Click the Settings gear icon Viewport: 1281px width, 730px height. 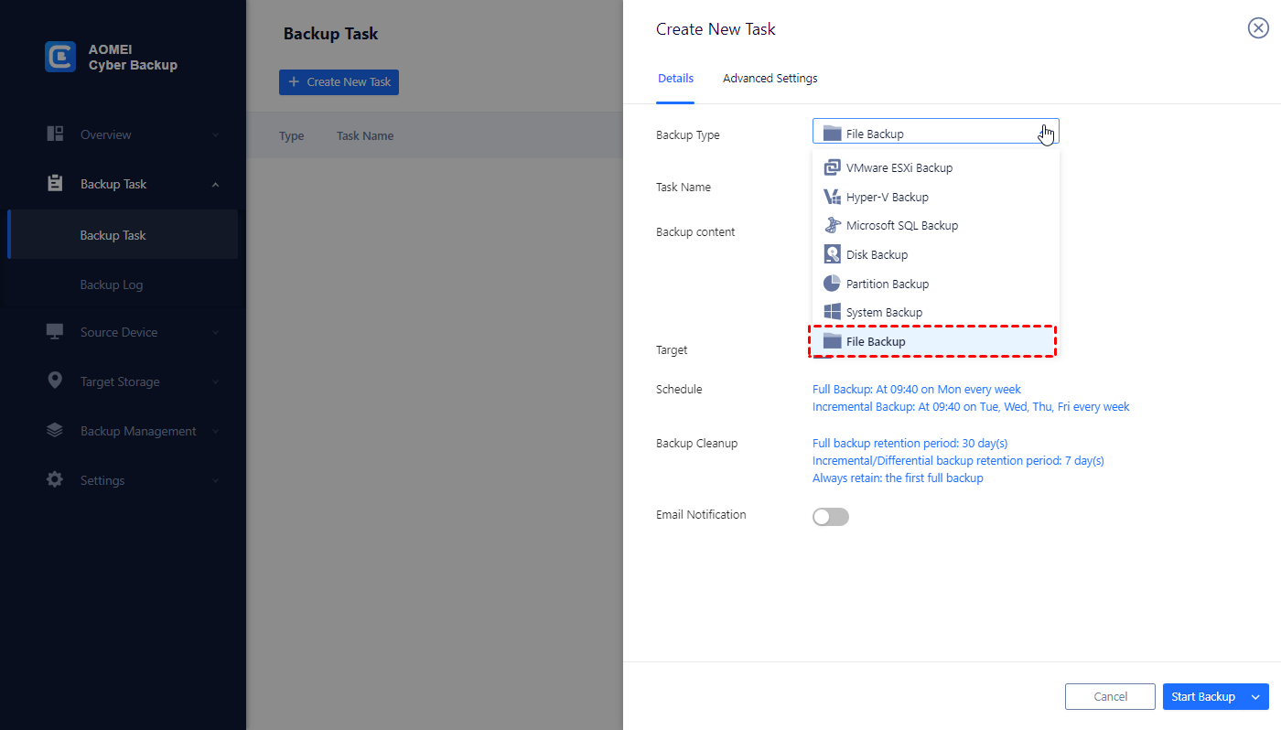(55, 479)
